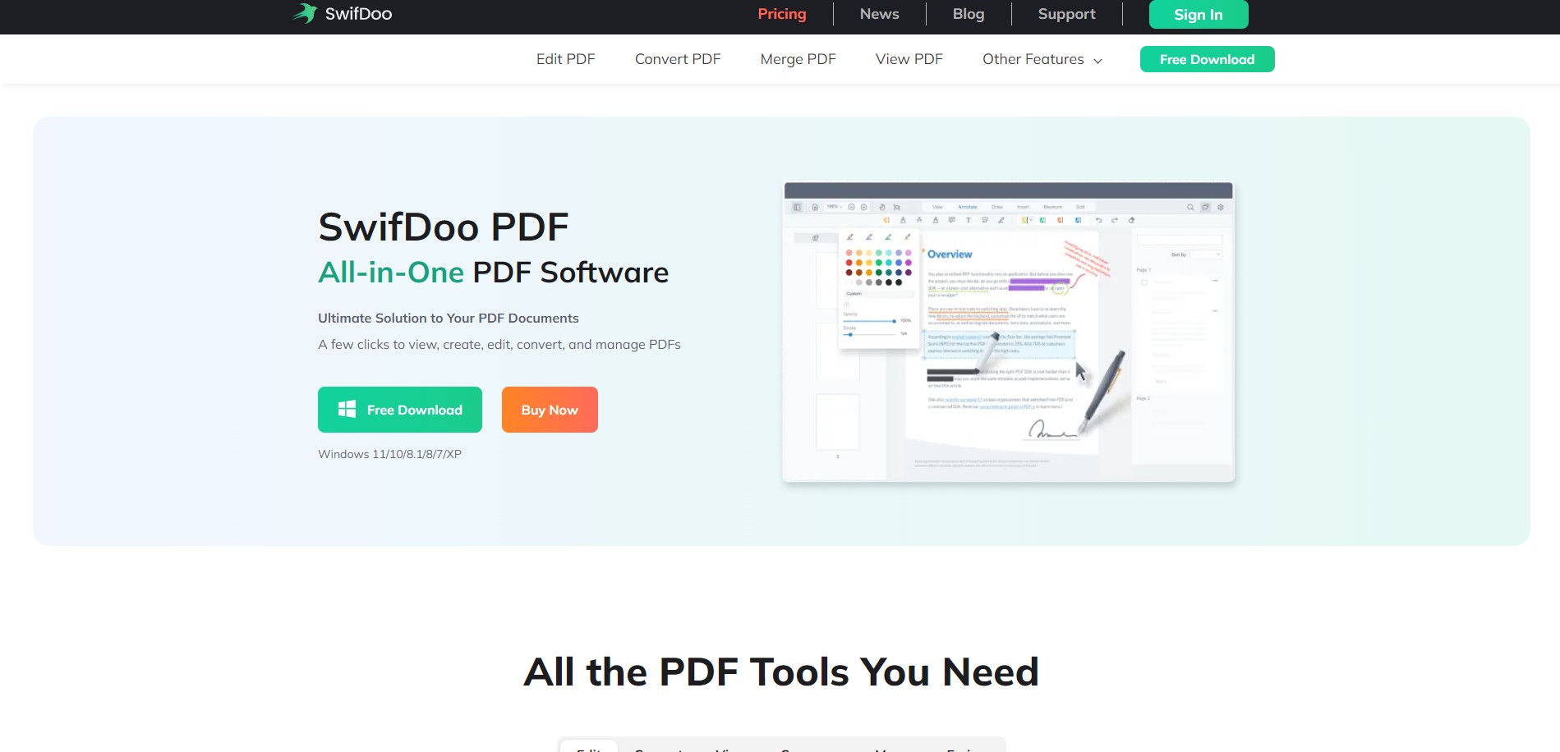The width and height of the screenshot is (1560, 752).
Task: Expand the Other Features dropdown
Action: pyautogui.click(x=1042, y=59)
